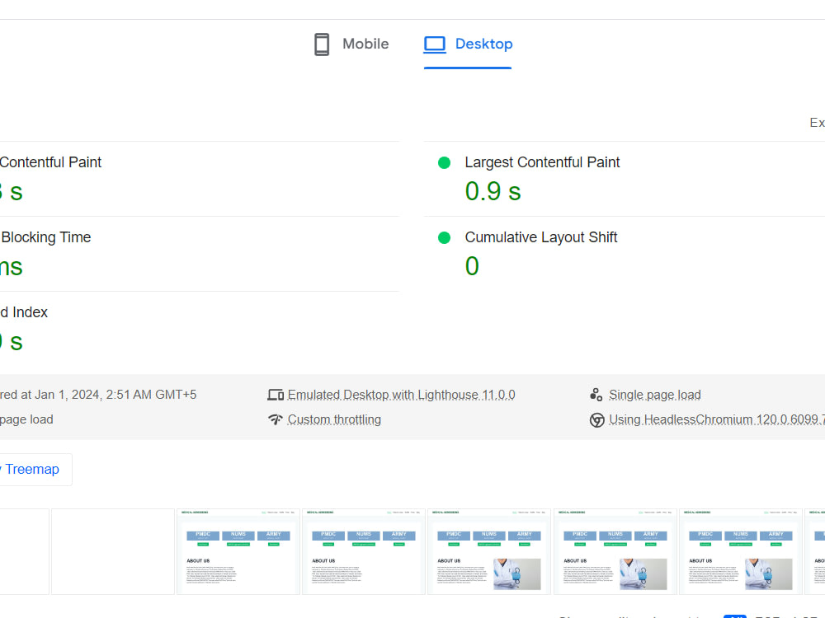Click the emulated desktop device icon

click(276, 395)
